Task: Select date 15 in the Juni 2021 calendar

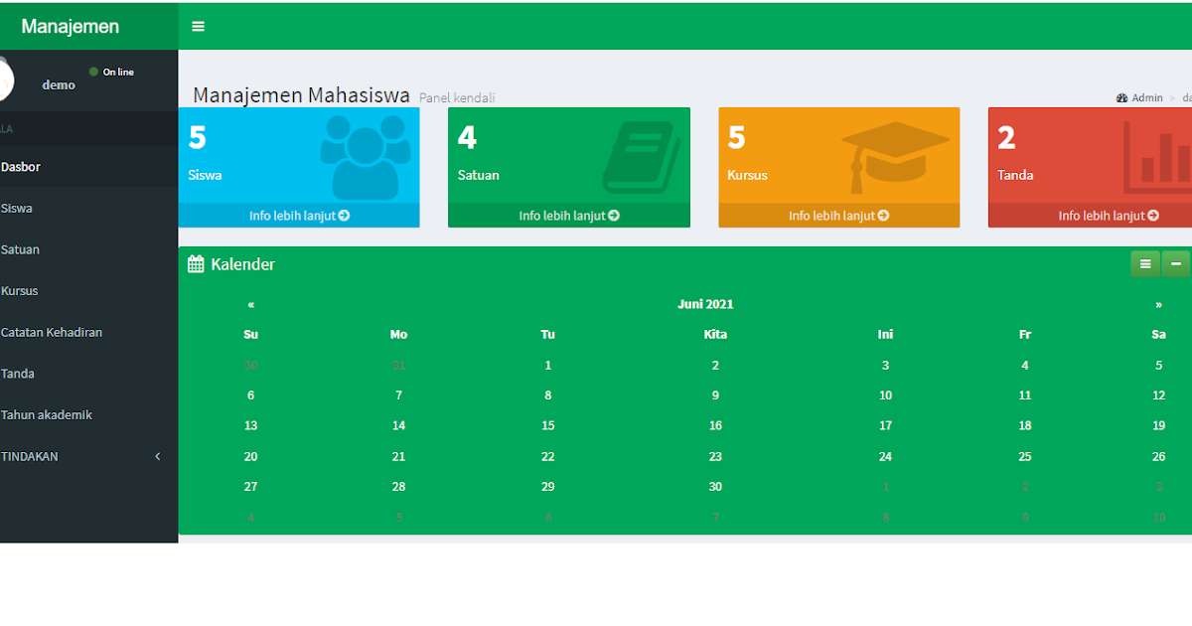Action: 547,425
